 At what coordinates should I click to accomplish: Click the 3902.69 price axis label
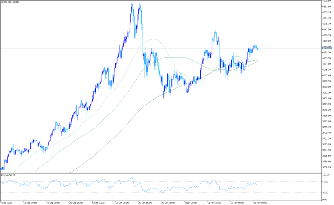327,98
